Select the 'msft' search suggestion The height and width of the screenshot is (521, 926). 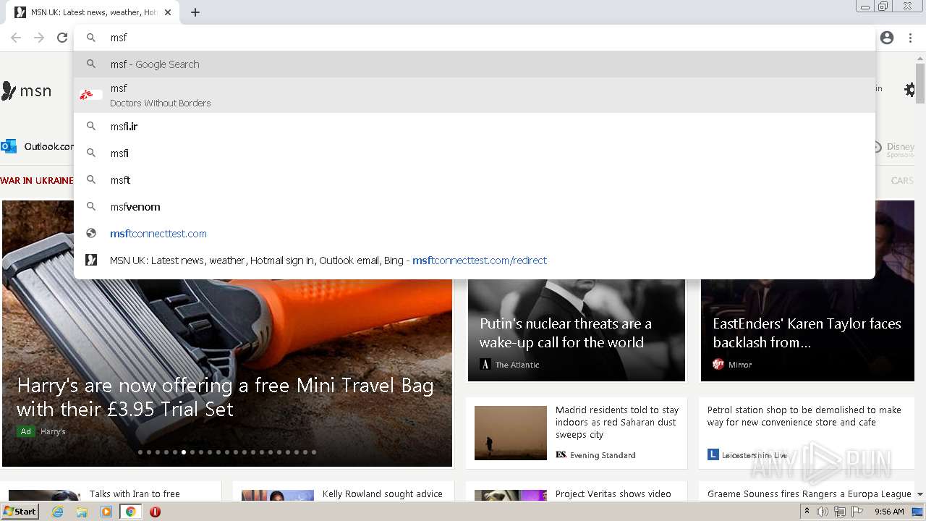tap(475, 180)
